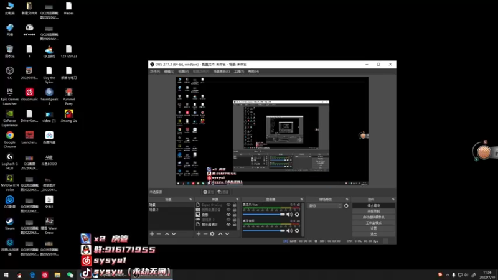Toggle visibility of Input Overlay source

[228, 205]
